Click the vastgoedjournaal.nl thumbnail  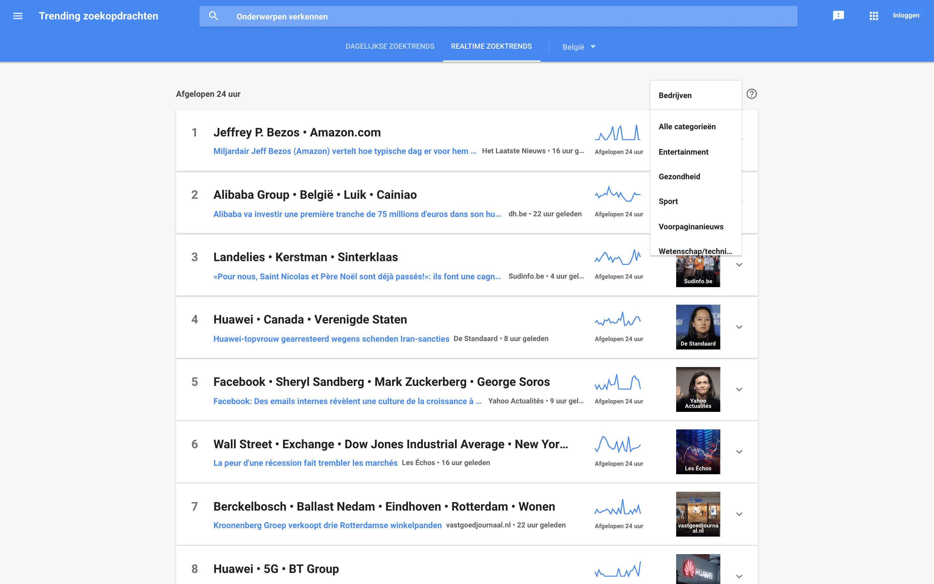tap(698, 514)
